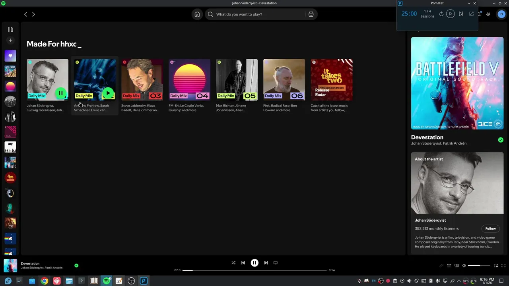Toggle the lyrics microphone icon
Viewport: 509px width, 286px height.
click(441, 265)
